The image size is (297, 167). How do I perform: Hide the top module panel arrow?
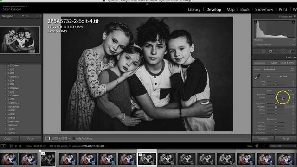tap(147, 4)
